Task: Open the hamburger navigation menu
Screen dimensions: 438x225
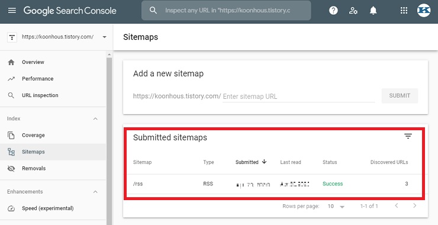Action: 12,11
